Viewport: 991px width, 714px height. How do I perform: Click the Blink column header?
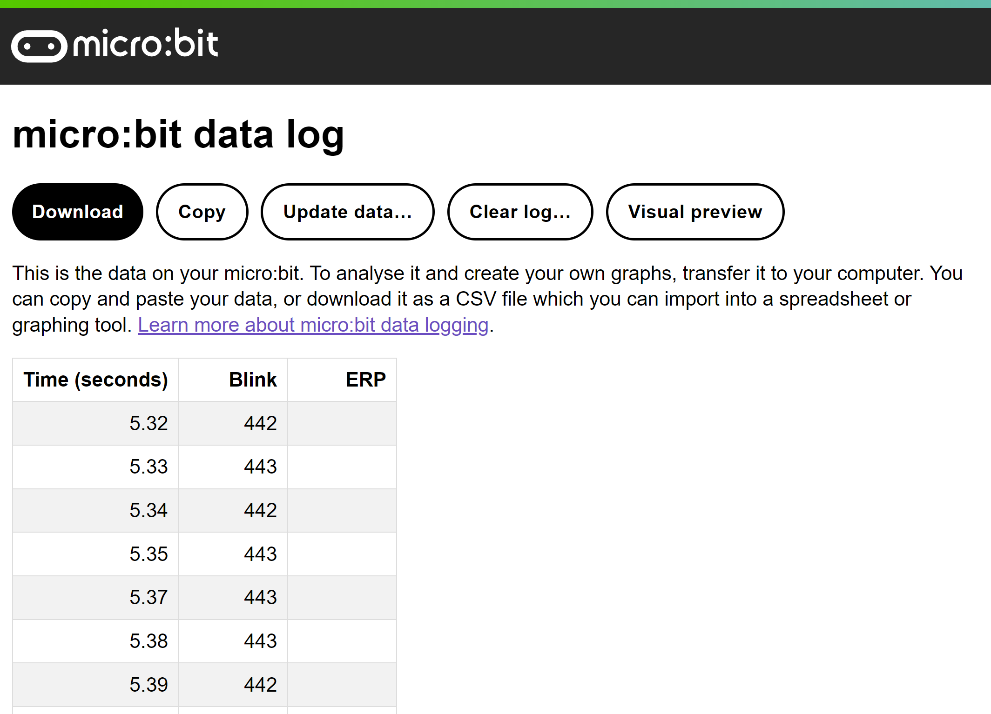click(233, 380)
